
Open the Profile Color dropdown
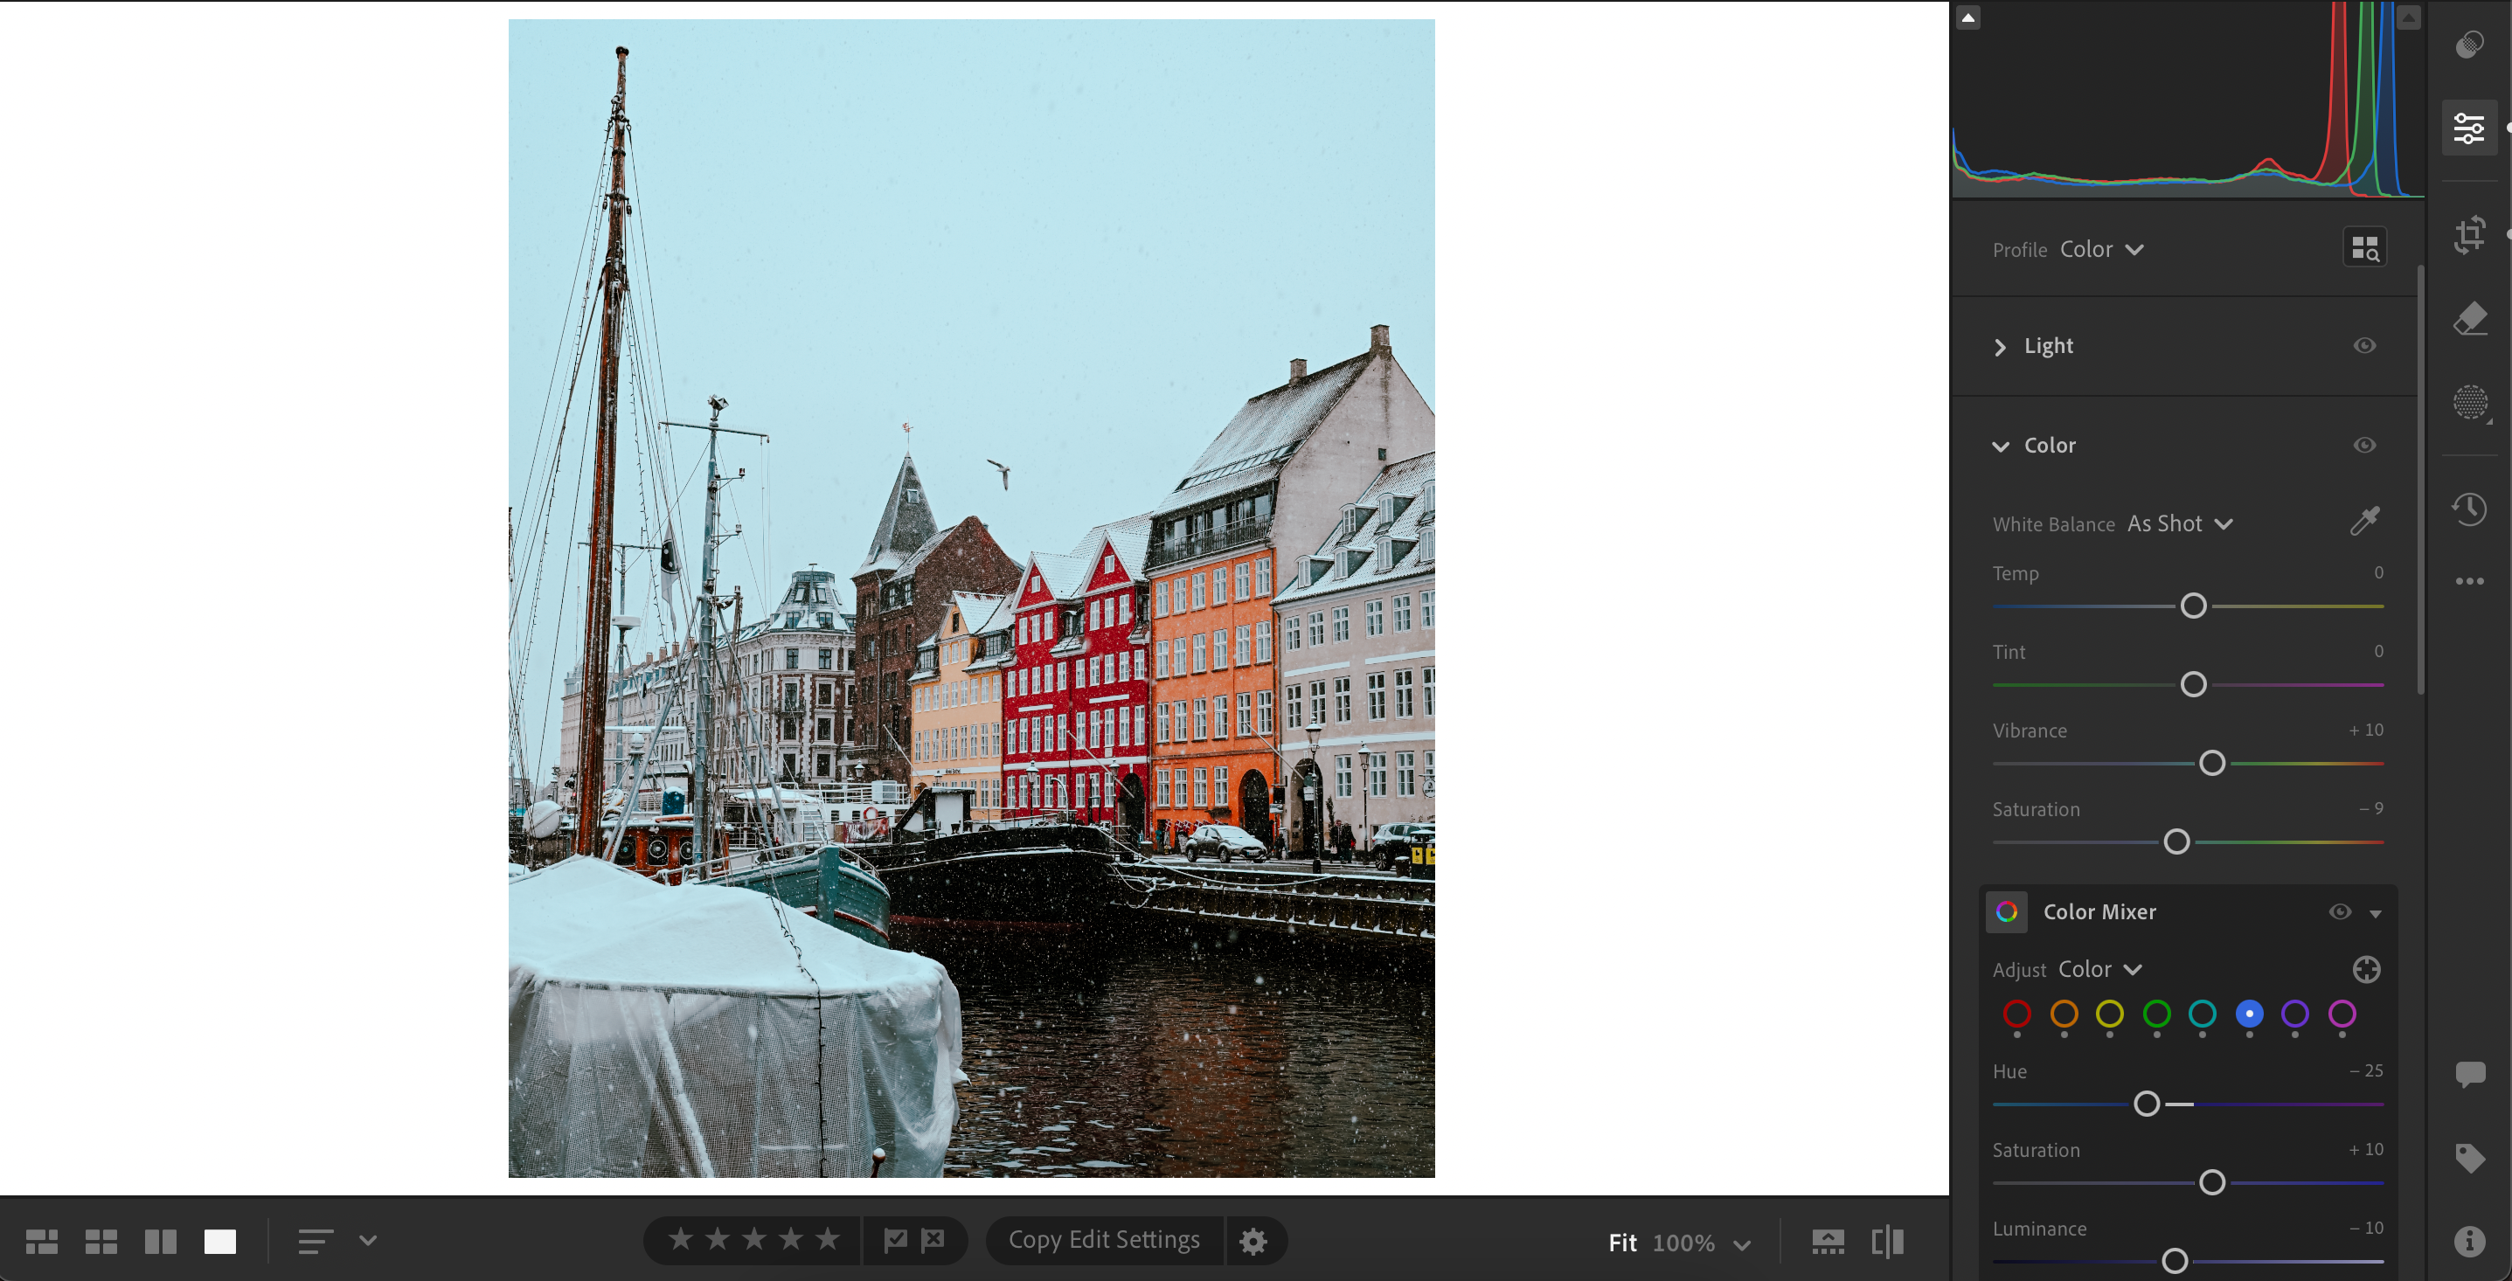click(x=2100, y=248)
